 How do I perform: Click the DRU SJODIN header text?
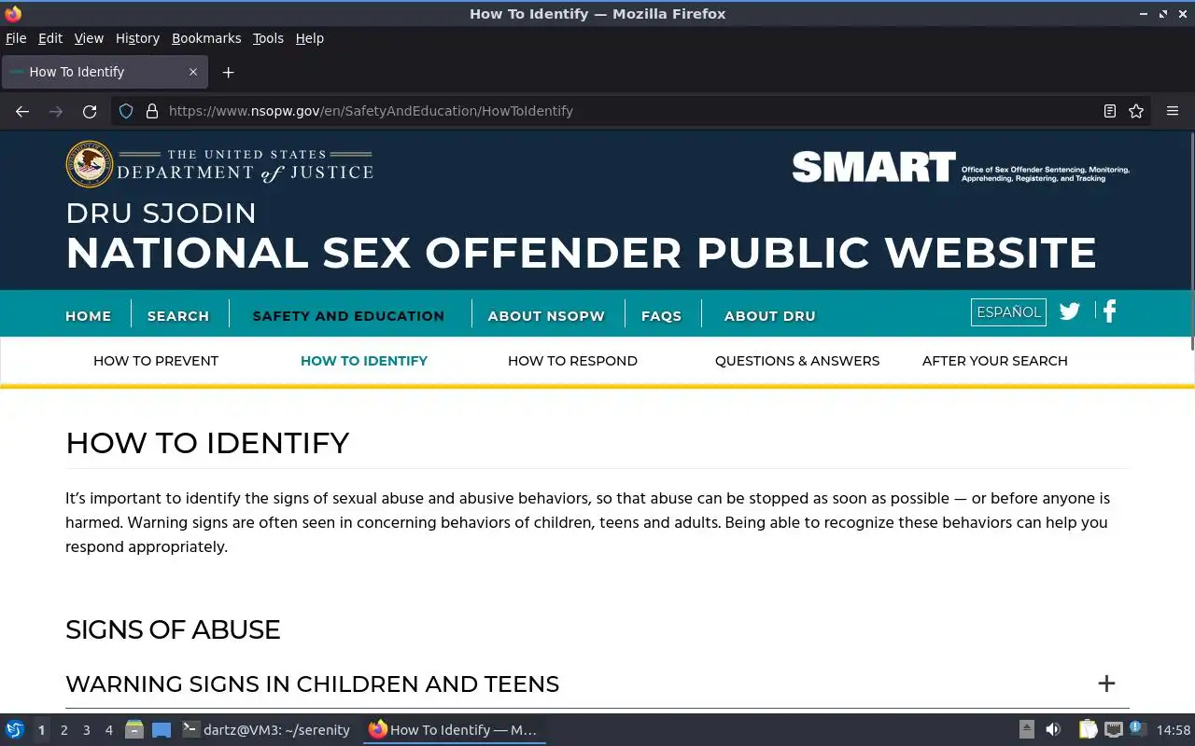(161, 214)
